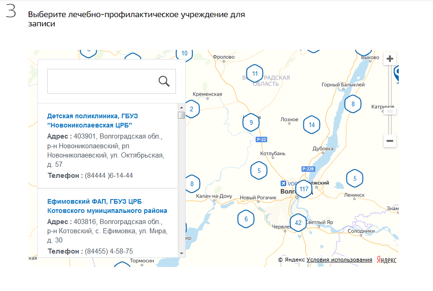
Task: Click the Горный Балыклей label
Action: [343, 85]
